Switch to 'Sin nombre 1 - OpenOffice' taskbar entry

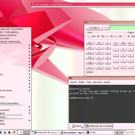click(73, 133)
